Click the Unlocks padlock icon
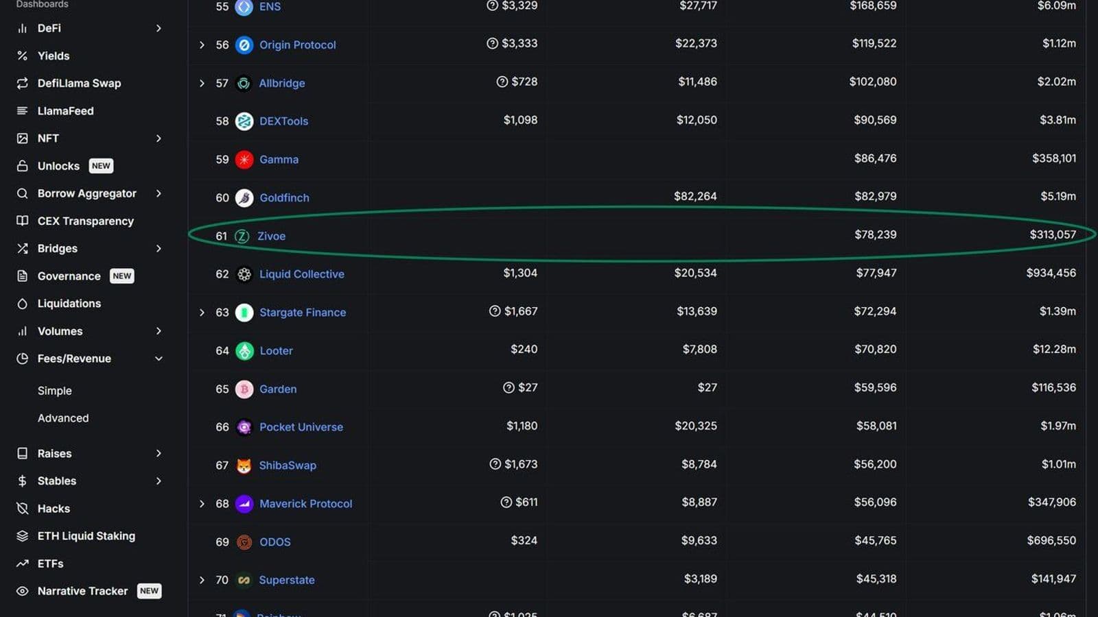Image resolution: width=1098 pixels, height=617 pixels. pos(23,166)
